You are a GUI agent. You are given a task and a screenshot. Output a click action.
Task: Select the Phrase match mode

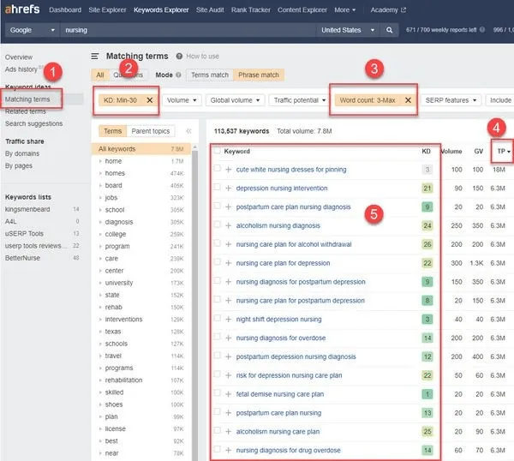point(259,75)
